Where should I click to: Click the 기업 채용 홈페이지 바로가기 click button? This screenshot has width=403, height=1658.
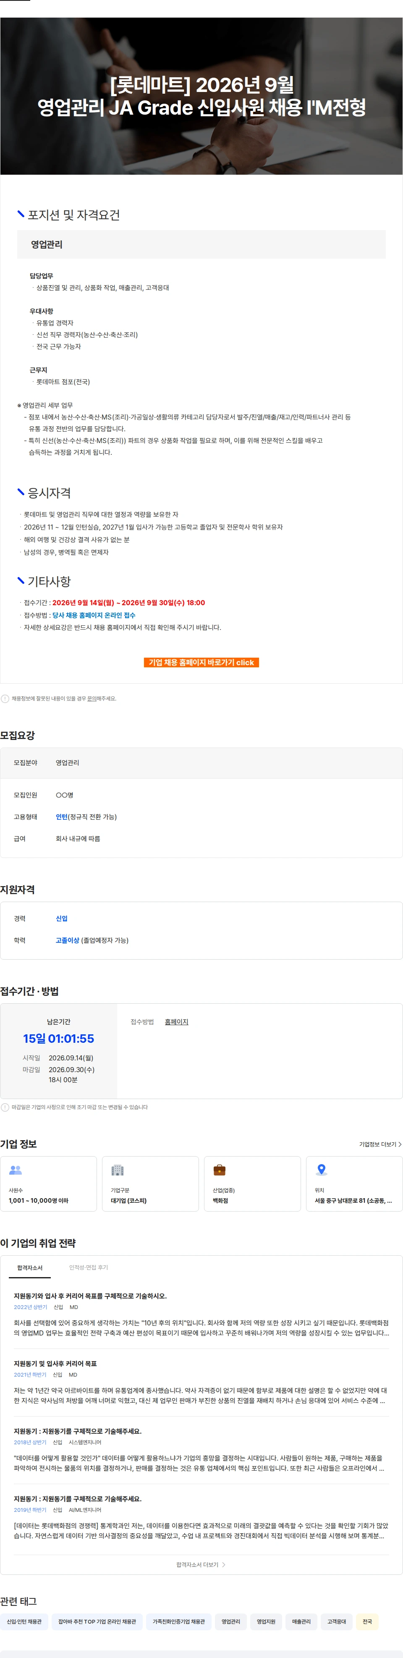click(x=201, y=662)
